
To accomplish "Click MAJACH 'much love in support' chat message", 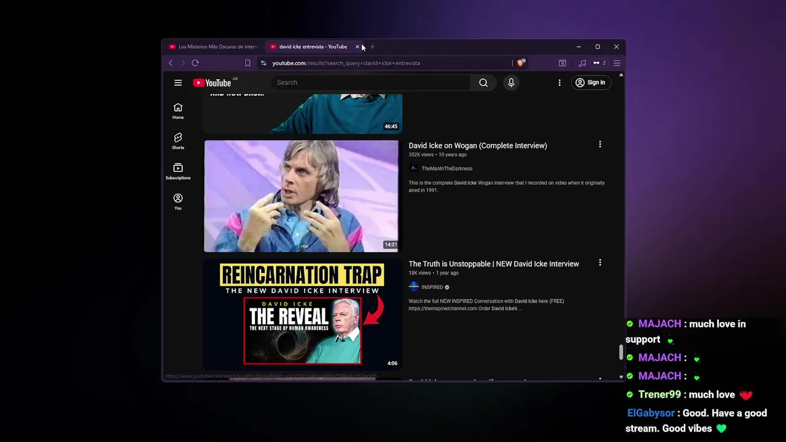I will 686,331.
